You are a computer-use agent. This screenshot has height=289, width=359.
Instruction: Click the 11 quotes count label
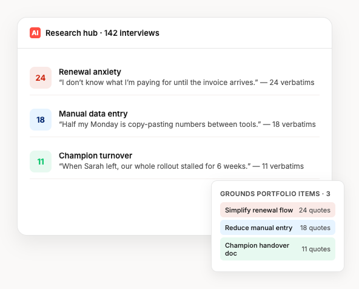click(316, 249)
